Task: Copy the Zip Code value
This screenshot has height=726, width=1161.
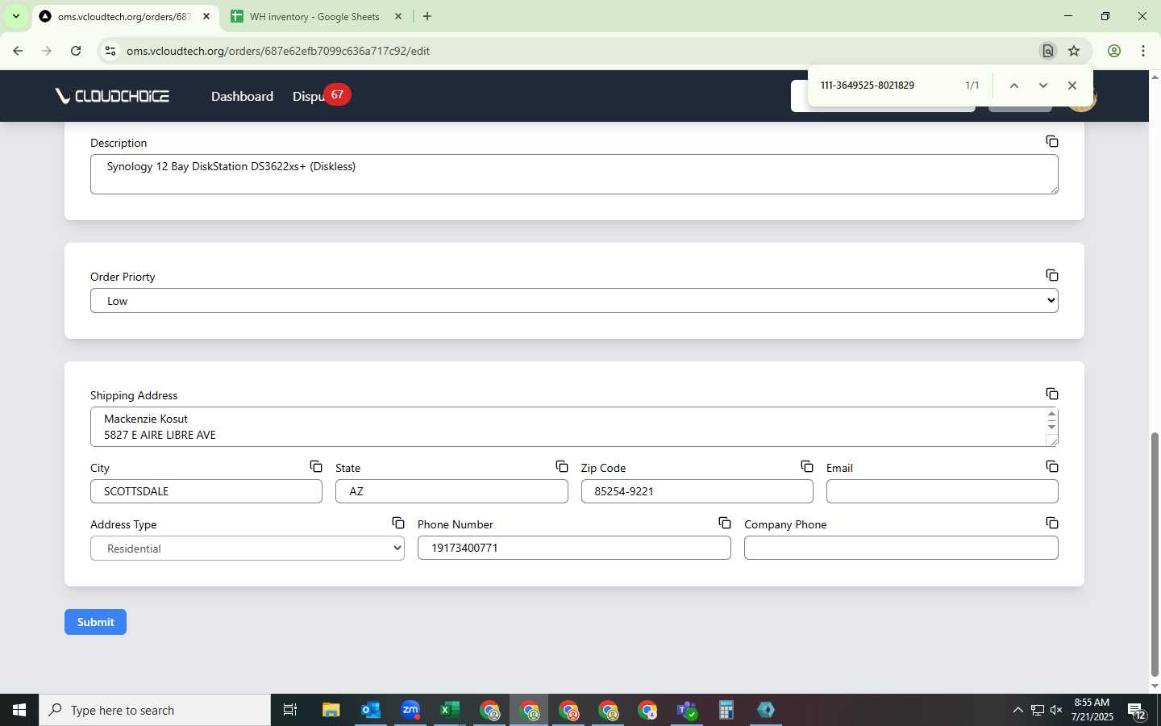Action: [x=806, y=466]
